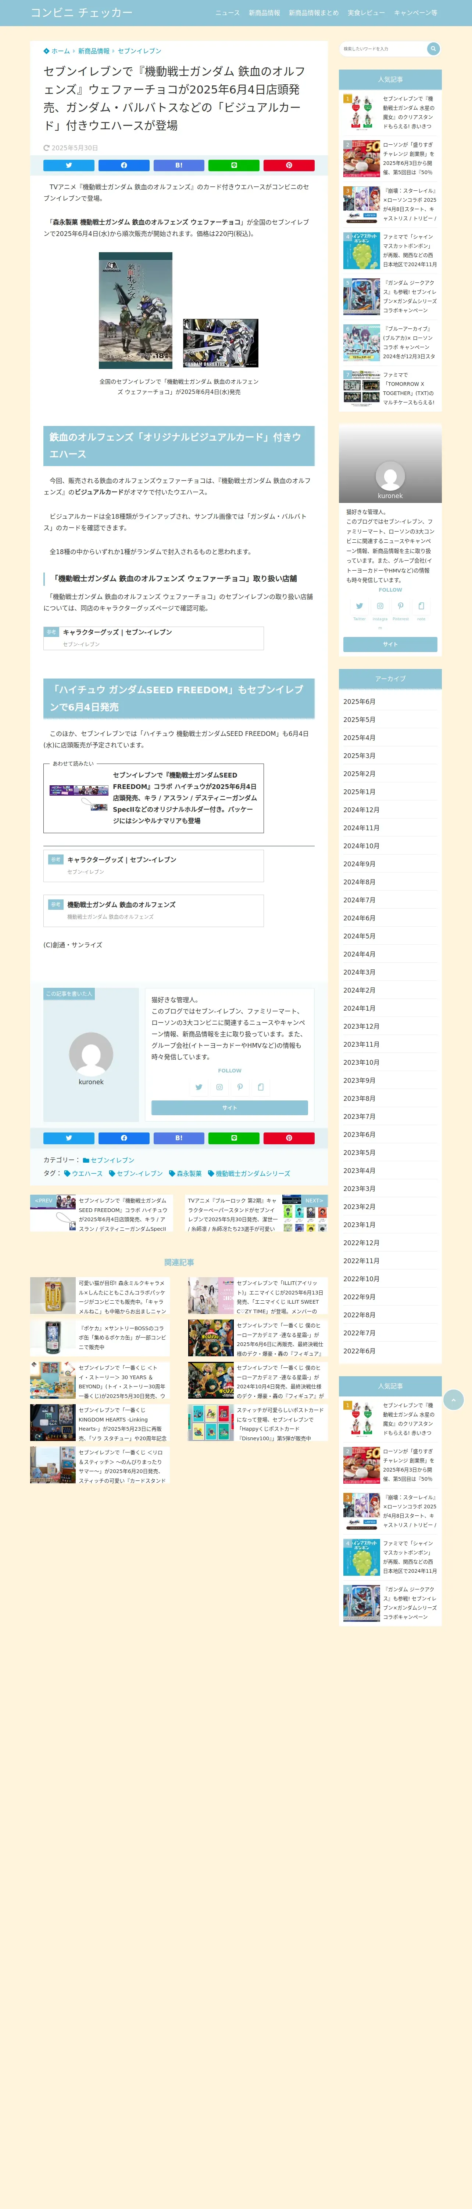Open the related article about ポケカ×サントリーBOSS
Image resolution: width=472 pixels, height=2209 pixels.
pyautogui.click(x=99, y=1338)
